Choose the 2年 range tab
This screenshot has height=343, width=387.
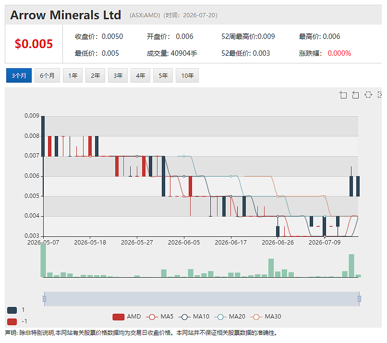[95, 75]
